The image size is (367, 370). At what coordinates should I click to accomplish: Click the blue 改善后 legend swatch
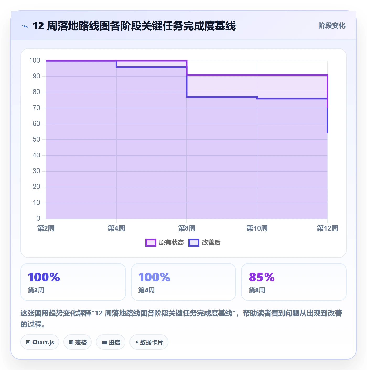(194, 243)
